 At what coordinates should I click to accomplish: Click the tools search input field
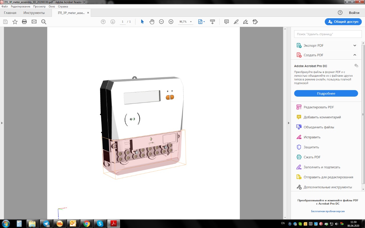click(x=326, y=34)
